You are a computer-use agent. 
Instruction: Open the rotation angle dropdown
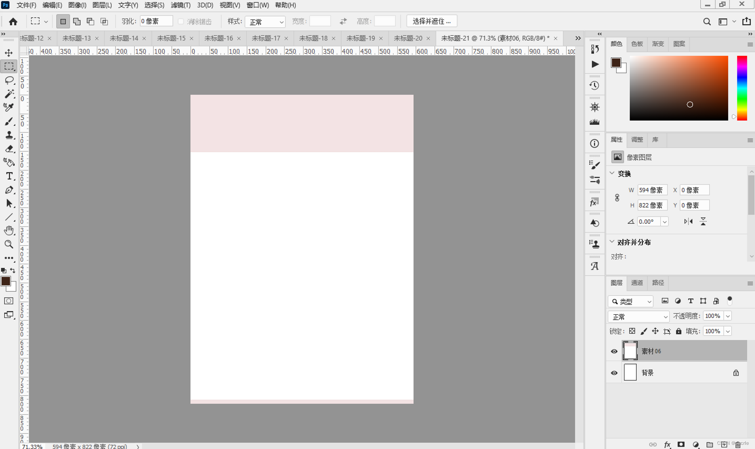coord(665,222)
